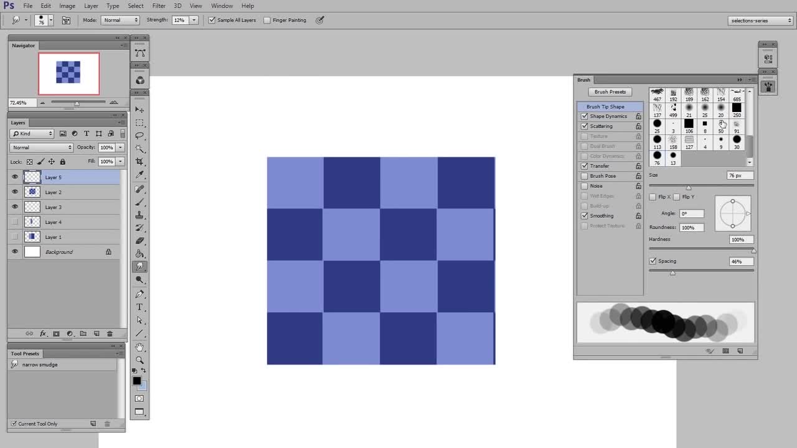Image resolution: width=797 pixels, height=448 pixels.
Task: Select the Hand tool
Action: [x=139, y=347]
